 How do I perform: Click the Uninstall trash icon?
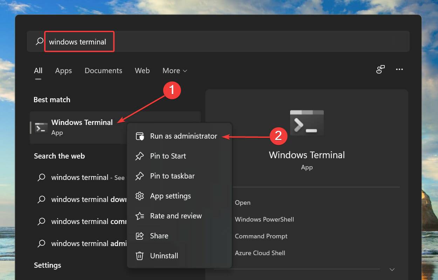point(139,255)
